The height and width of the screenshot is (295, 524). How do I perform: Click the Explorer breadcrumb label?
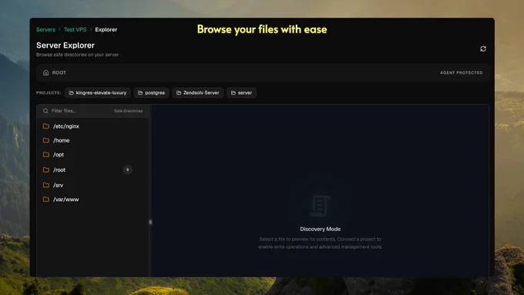(106, 29)
